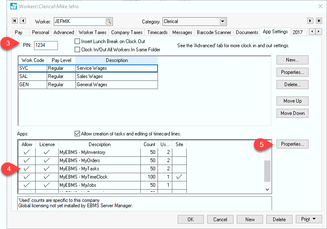Click the Move Up button
The width and height of the screenshot is (327, 229).
coord(292,101)
